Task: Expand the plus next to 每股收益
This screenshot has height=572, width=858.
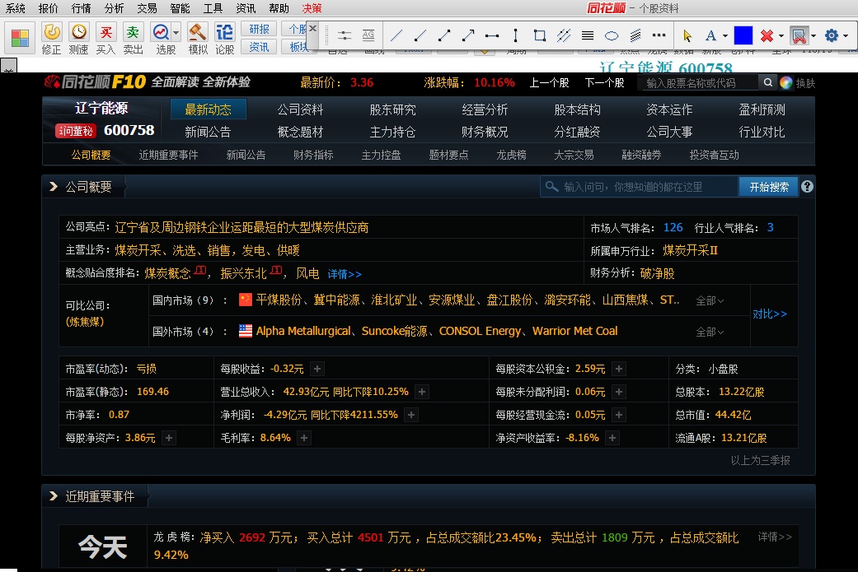Action: (x=316, y=369)
